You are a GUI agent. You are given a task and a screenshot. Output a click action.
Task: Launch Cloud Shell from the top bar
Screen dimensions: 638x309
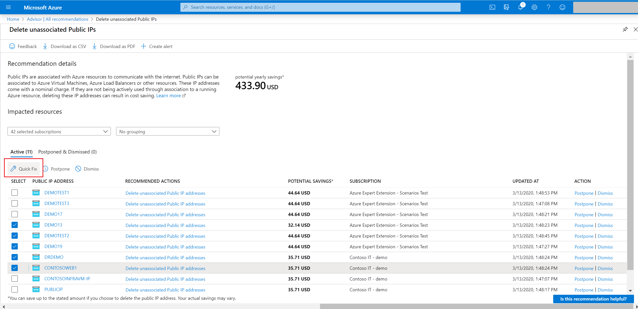pyautogui.click(x=492, y=7)
